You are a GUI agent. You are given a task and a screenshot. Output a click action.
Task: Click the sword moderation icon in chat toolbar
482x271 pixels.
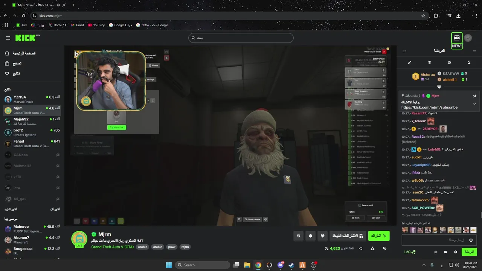[410, 62]
